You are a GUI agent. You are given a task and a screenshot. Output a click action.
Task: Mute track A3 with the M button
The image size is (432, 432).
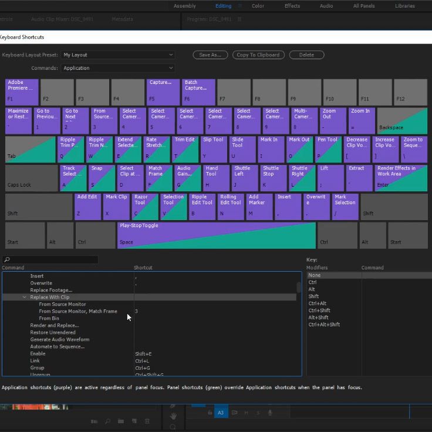coord(246,413)
